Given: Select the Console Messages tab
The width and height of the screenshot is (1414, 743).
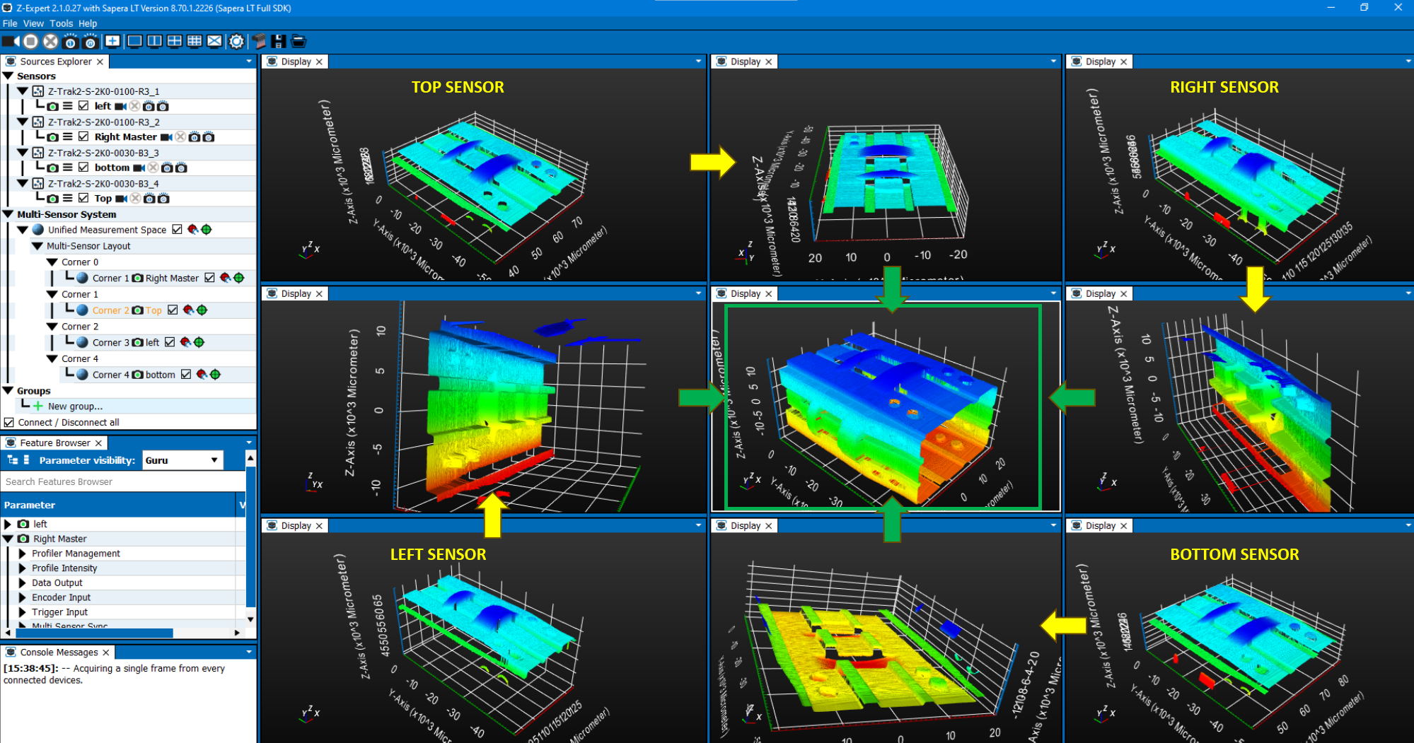Looking at the screenshot, I should pos(59,653).
